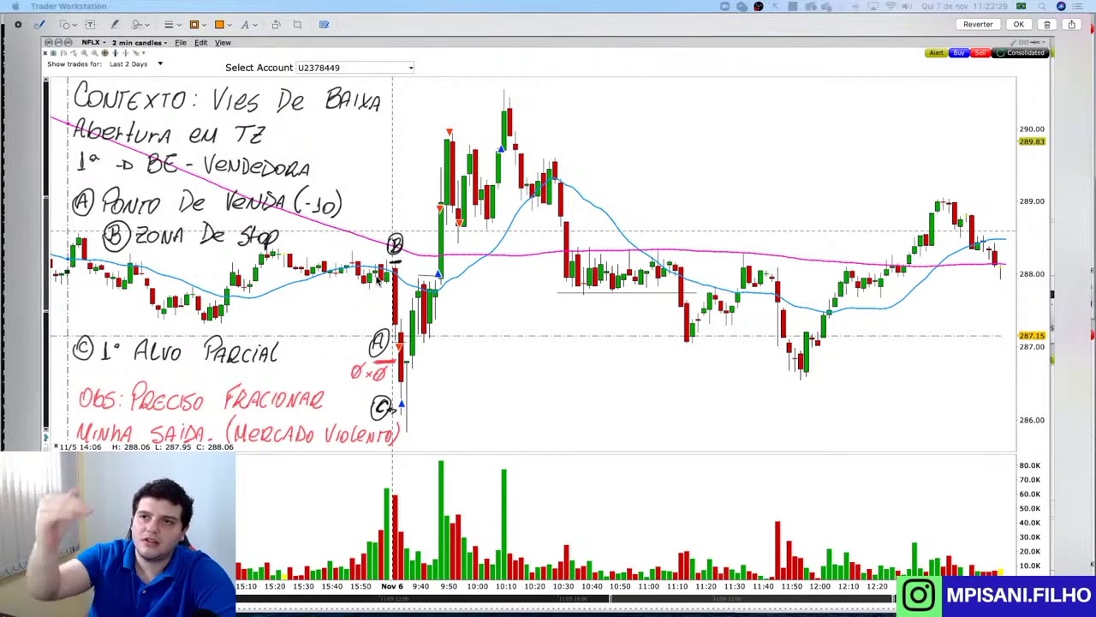
Task: Click the volume menu bar icon
Action: pos(907,6)
